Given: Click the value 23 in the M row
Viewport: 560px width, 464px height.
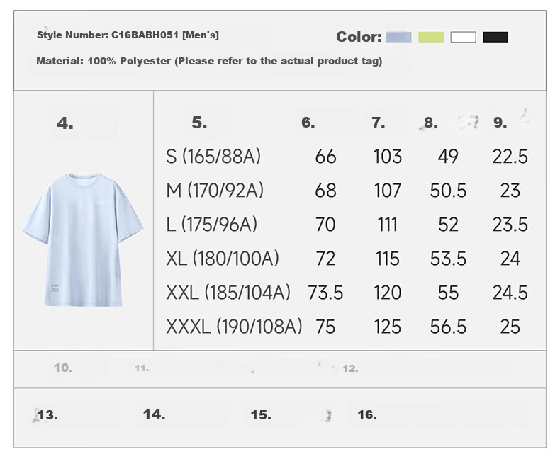Looking at the screenshot, I should tap(510, 191).
